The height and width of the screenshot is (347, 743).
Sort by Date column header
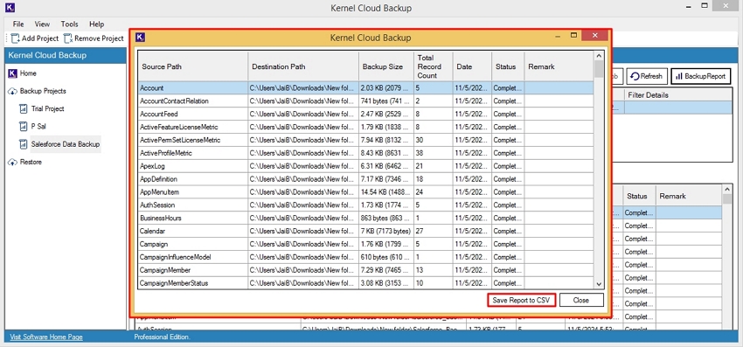[x=472, y=66]
